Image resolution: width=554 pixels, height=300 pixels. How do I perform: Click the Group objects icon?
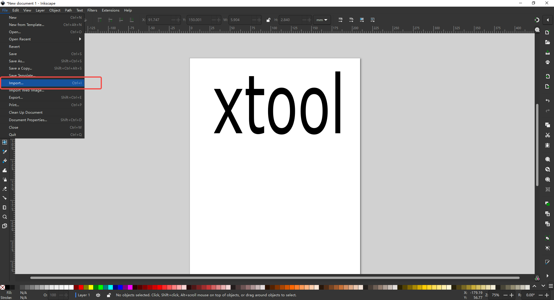547,238
